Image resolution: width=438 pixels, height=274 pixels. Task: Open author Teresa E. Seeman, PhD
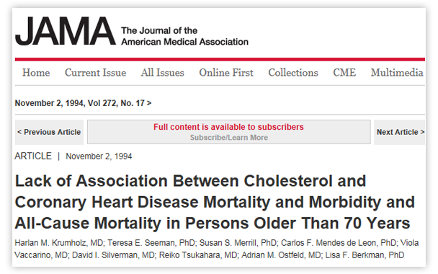click(x=151, y=243)
